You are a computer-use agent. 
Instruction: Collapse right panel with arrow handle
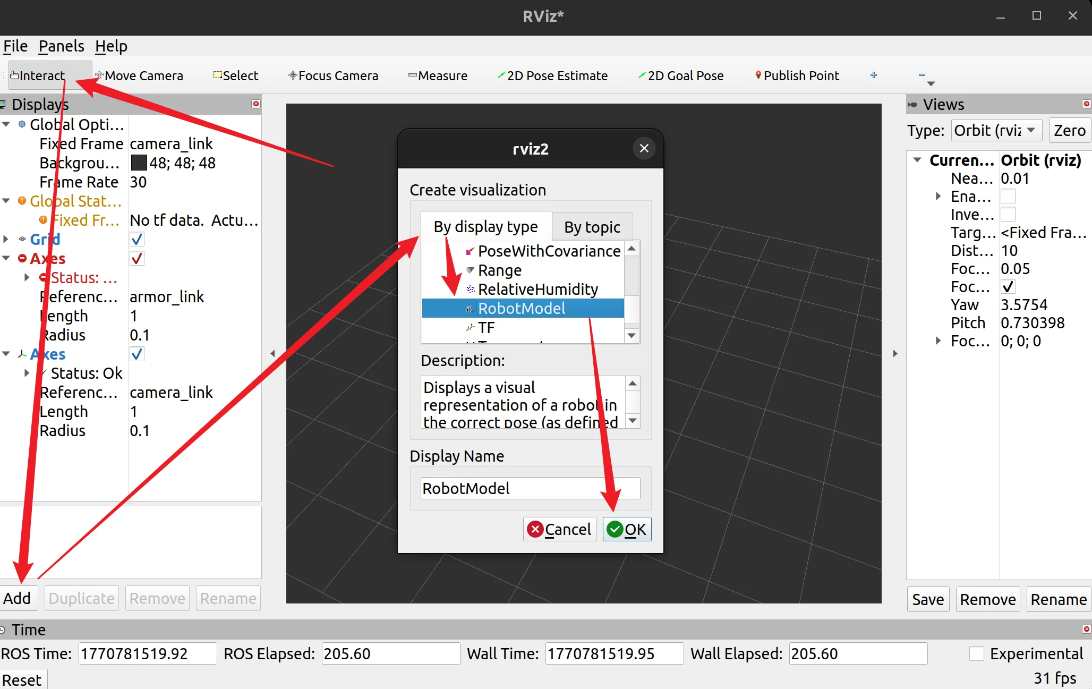click(895, 353)
